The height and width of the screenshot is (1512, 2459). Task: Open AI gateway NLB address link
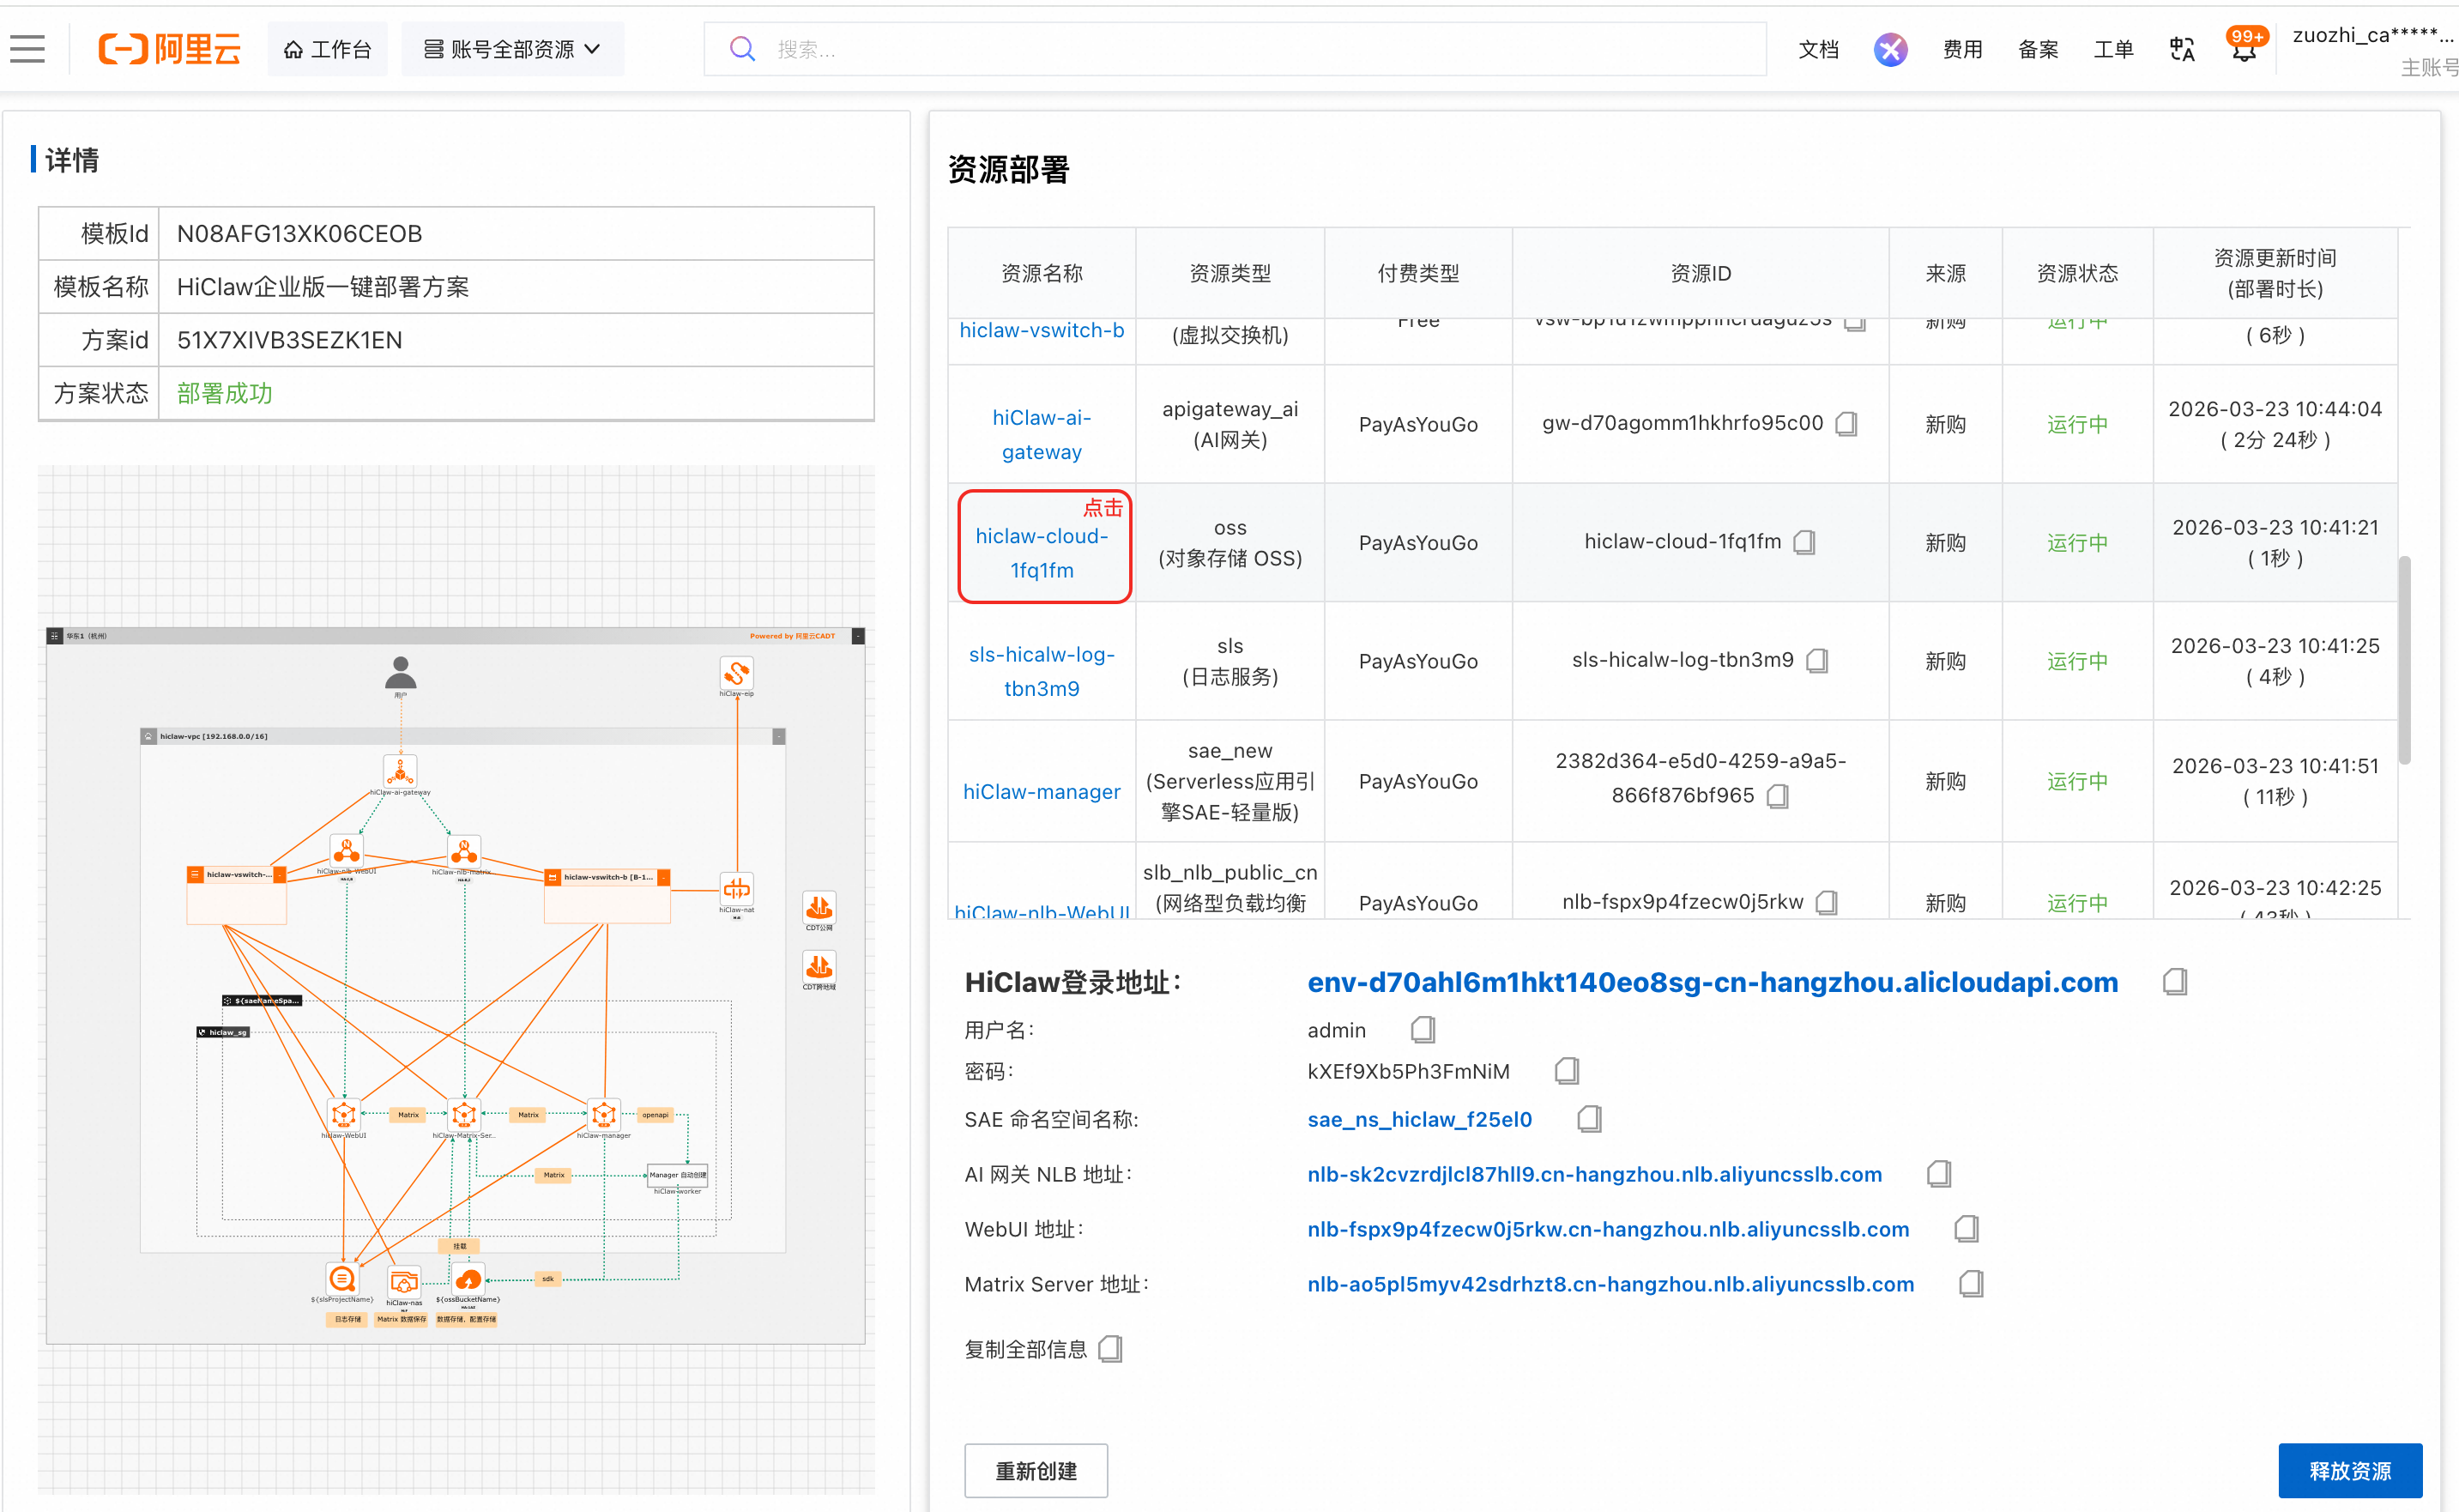point(1594,1174)
